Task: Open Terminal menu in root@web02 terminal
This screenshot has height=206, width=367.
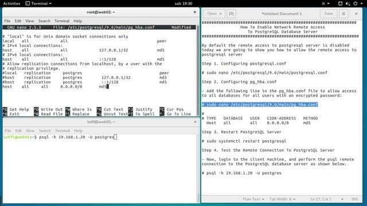Action: (x=62, y=21)
